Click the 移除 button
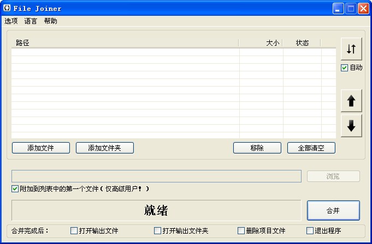Image resolution: width=372 pixels, height=244 pixels. point(257,148)
